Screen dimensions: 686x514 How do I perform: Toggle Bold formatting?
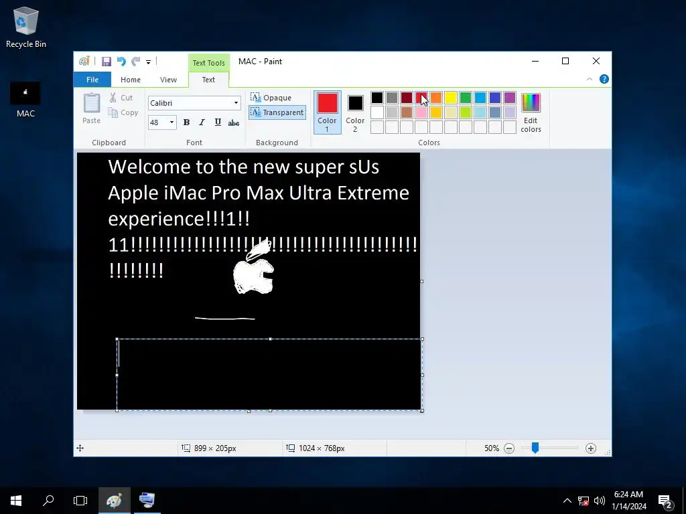coord(186,122)
